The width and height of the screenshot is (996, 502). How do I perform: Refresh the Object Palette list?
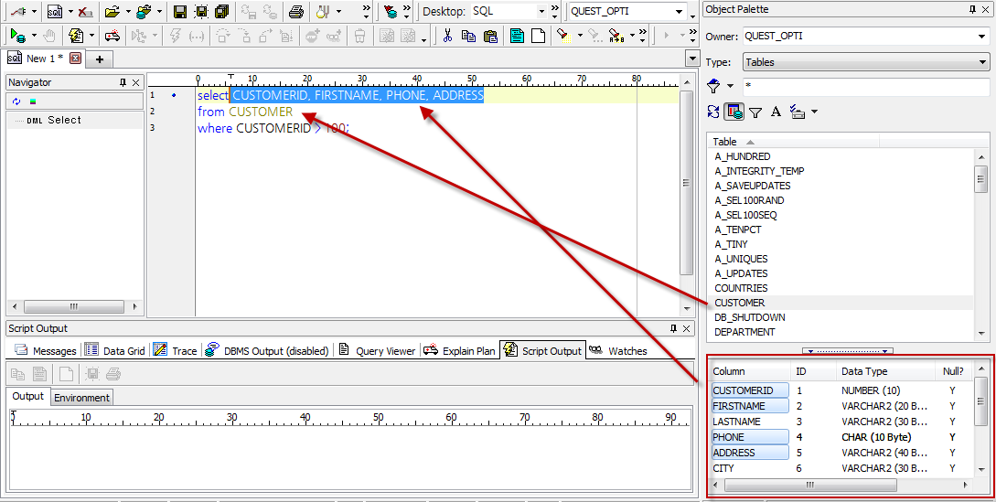714,112
